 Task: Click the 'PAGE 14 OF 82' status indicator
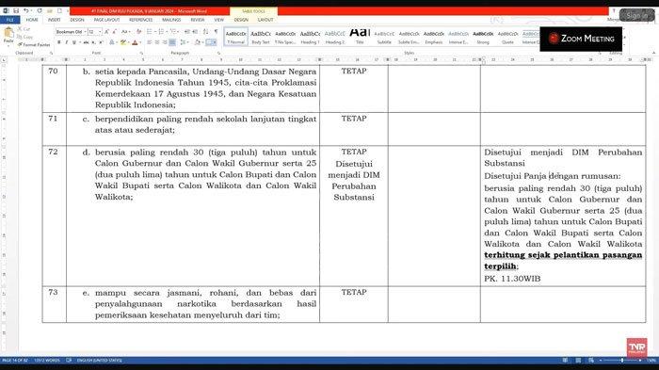pos(15,361)
